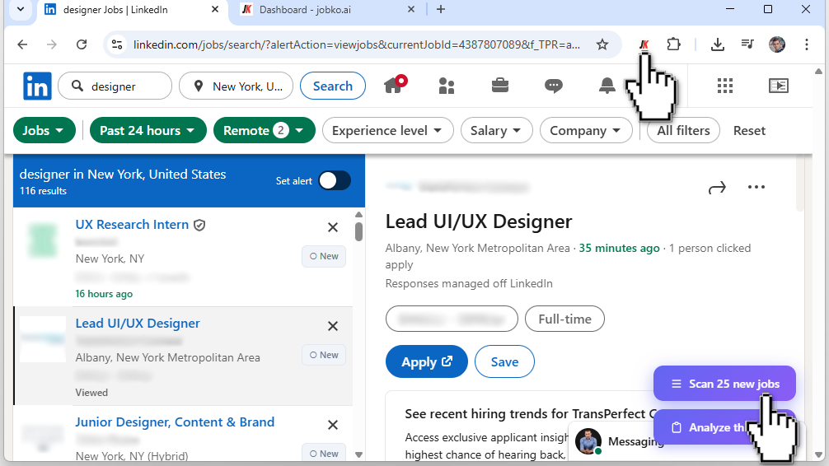The width and height of the screenshot is (829, 466).
Task: Dismiss Junior Designer, Content & Brand job
Action: pos(333,425)
